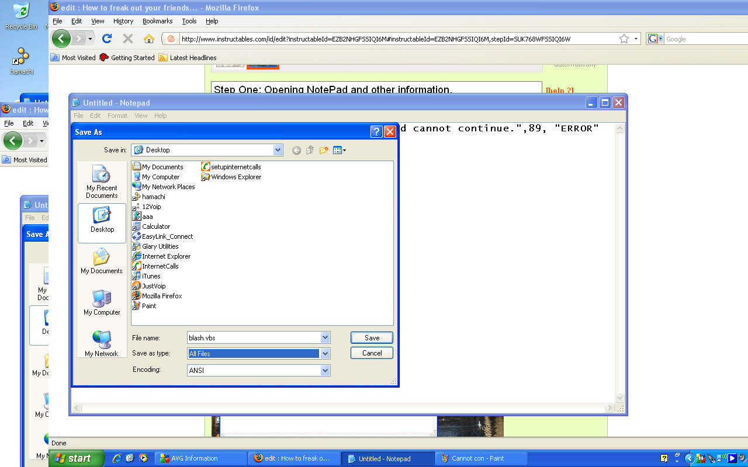Open Firefox History menu

(x=123, y=21)
